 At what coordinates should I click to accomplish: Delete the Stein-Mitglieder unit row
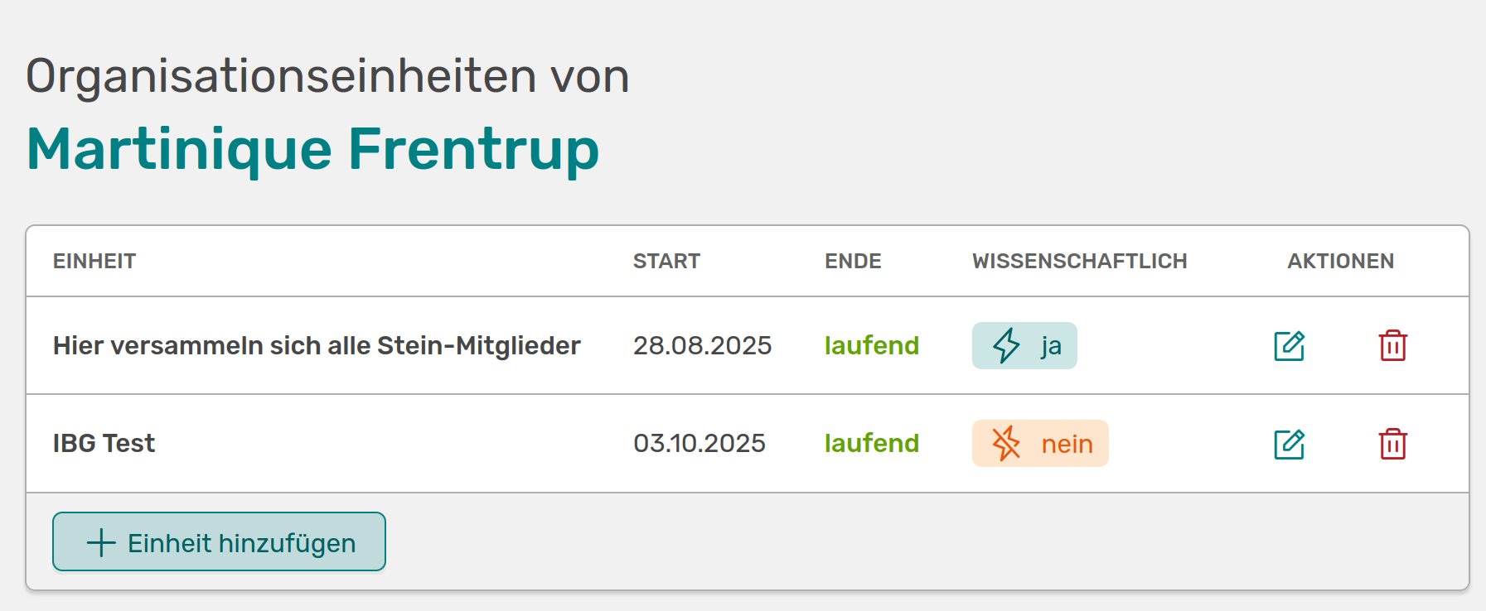click(x=1392, y=346)
